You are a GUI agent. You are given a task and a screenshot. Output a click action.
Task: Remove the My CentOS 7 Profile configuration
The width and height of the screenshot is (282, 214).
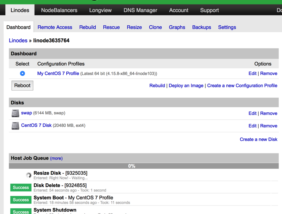(x=269, y=73)
